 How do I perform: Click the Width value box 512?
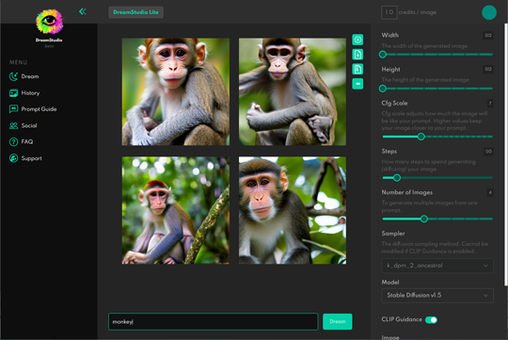488,36
